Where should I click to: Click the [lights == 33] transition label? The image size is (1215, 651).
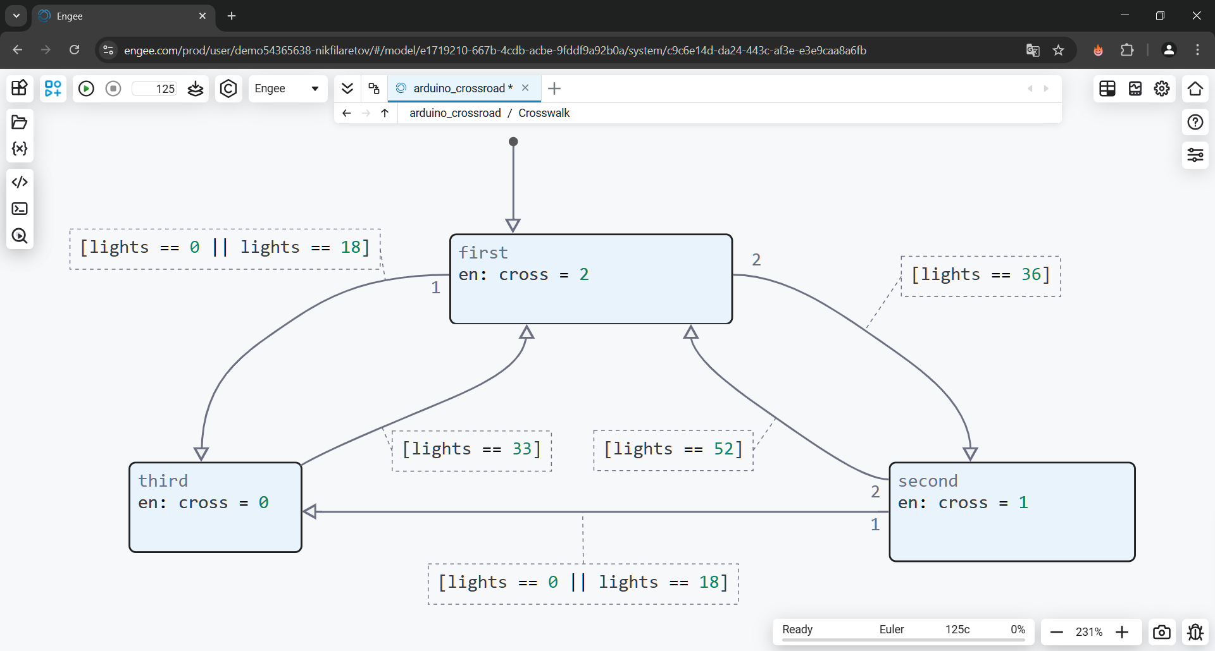click(x=472, y=450)
